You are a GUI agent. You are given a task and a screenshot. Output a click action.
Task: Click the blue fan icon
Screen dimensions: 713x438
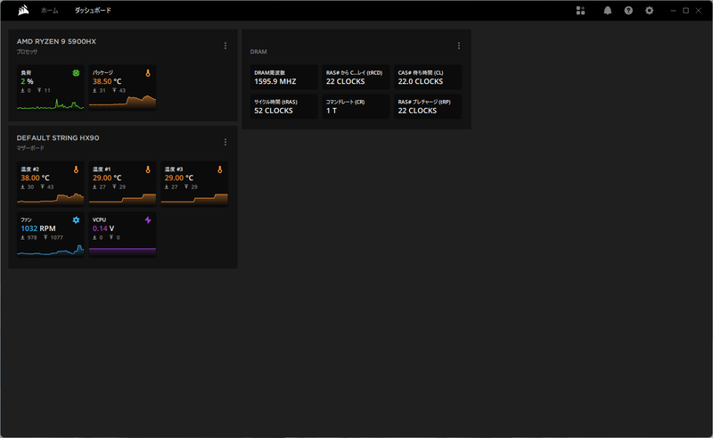[x=76, y=220]
